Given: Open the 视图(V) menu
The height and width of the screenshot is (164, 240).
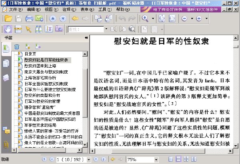Looking at the screenshot, I should (52, 10).
